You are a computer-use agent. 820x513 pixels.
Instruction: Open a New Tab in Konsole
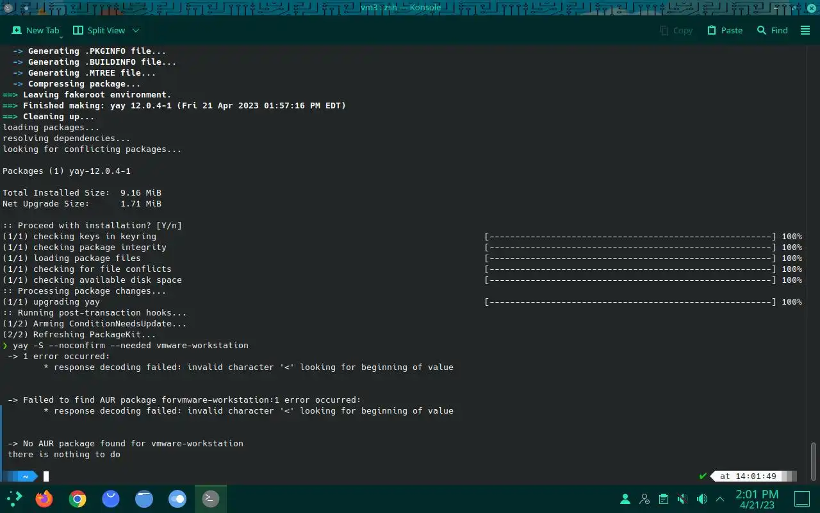(x=35, y=30)
